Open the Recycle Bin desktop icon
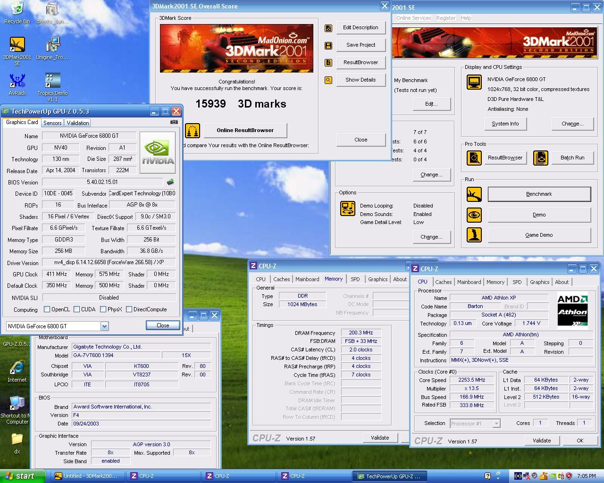 [x=17, y=13]
